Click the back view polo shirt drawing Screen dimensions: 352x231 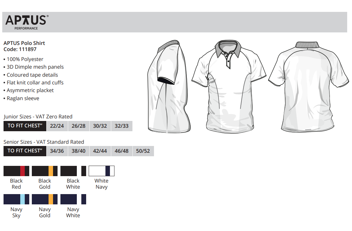(x=309, y=87)
